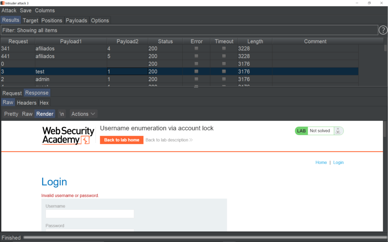Toggle Timeout checkbox for request 341
The width and height of the screenshot is (388, 242).
point(224,48)
